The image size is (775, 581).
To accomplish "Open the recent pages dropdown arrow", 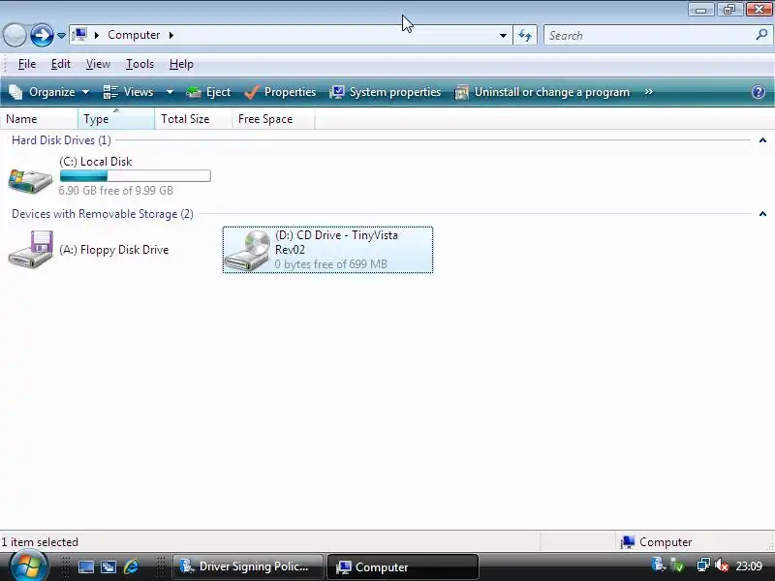I will [61, 36].
